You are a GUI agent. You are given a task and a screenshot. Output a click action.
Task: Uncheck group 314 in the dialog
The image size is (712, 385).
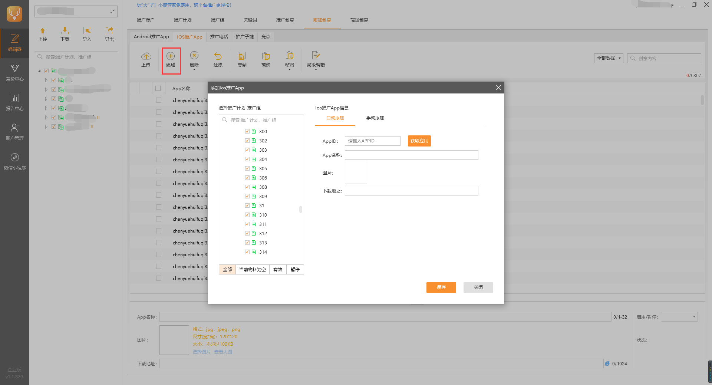tap(247, 252)
